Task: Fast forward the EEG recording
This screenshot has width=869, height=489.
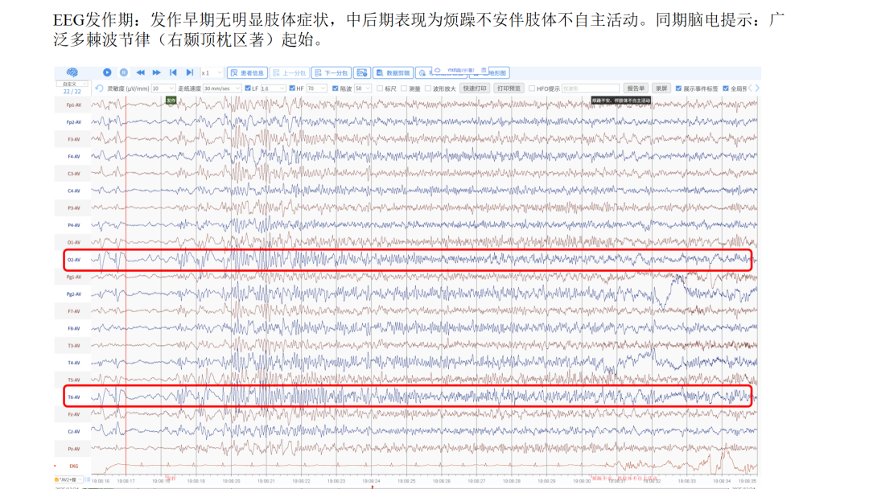Action: click(157, 72)
